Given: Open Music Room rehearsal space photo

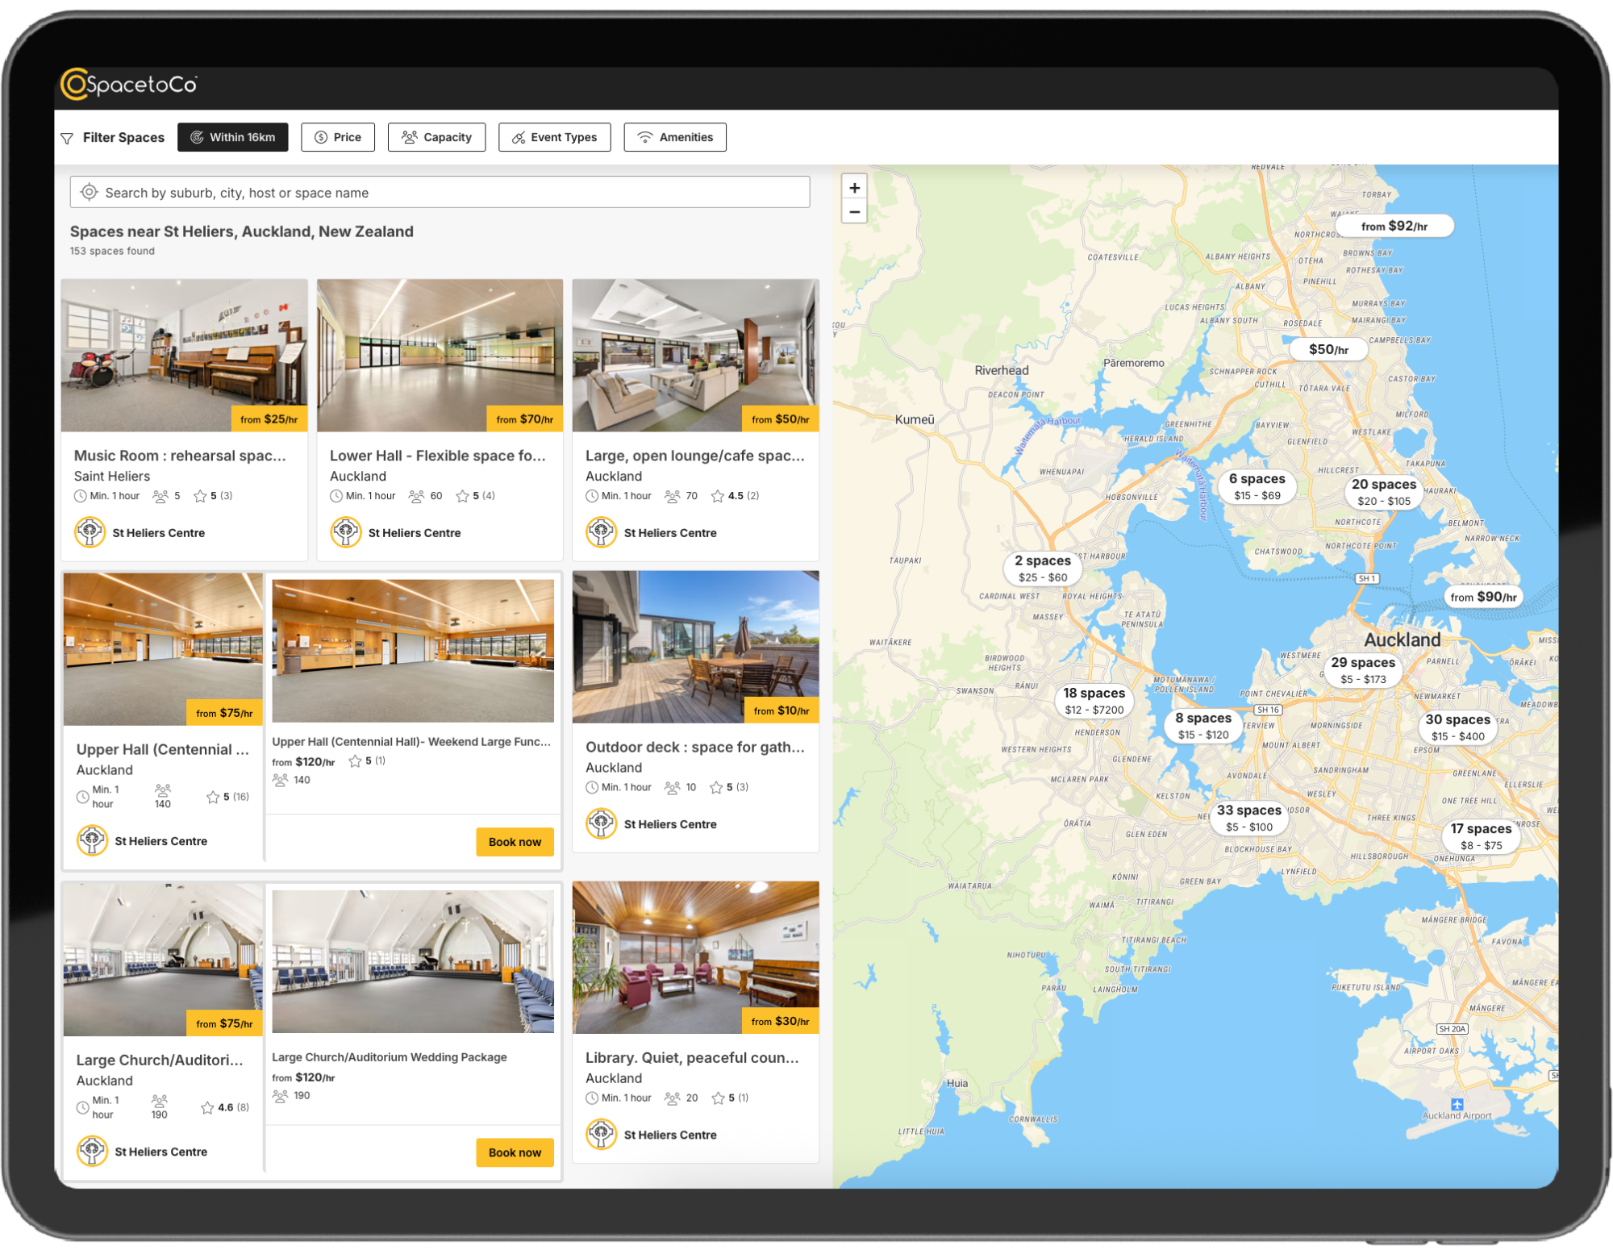Looking at the screenshot, I should (x=184, y=356).
